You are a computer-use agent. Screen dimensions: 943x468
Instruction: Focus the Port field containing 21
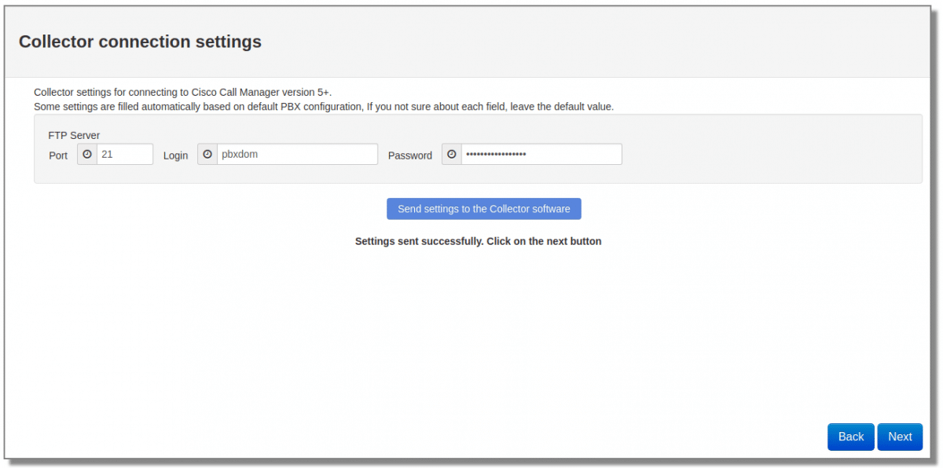point(124,155)
